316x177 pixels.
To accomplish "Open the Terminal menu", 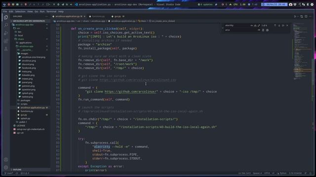I will [x=51, y=11].
